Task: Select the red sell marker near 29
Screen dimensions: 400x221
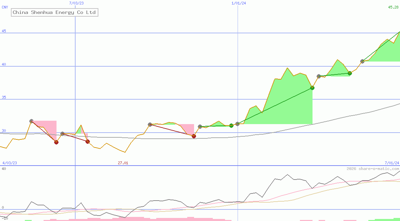Action: pos(193,136)
